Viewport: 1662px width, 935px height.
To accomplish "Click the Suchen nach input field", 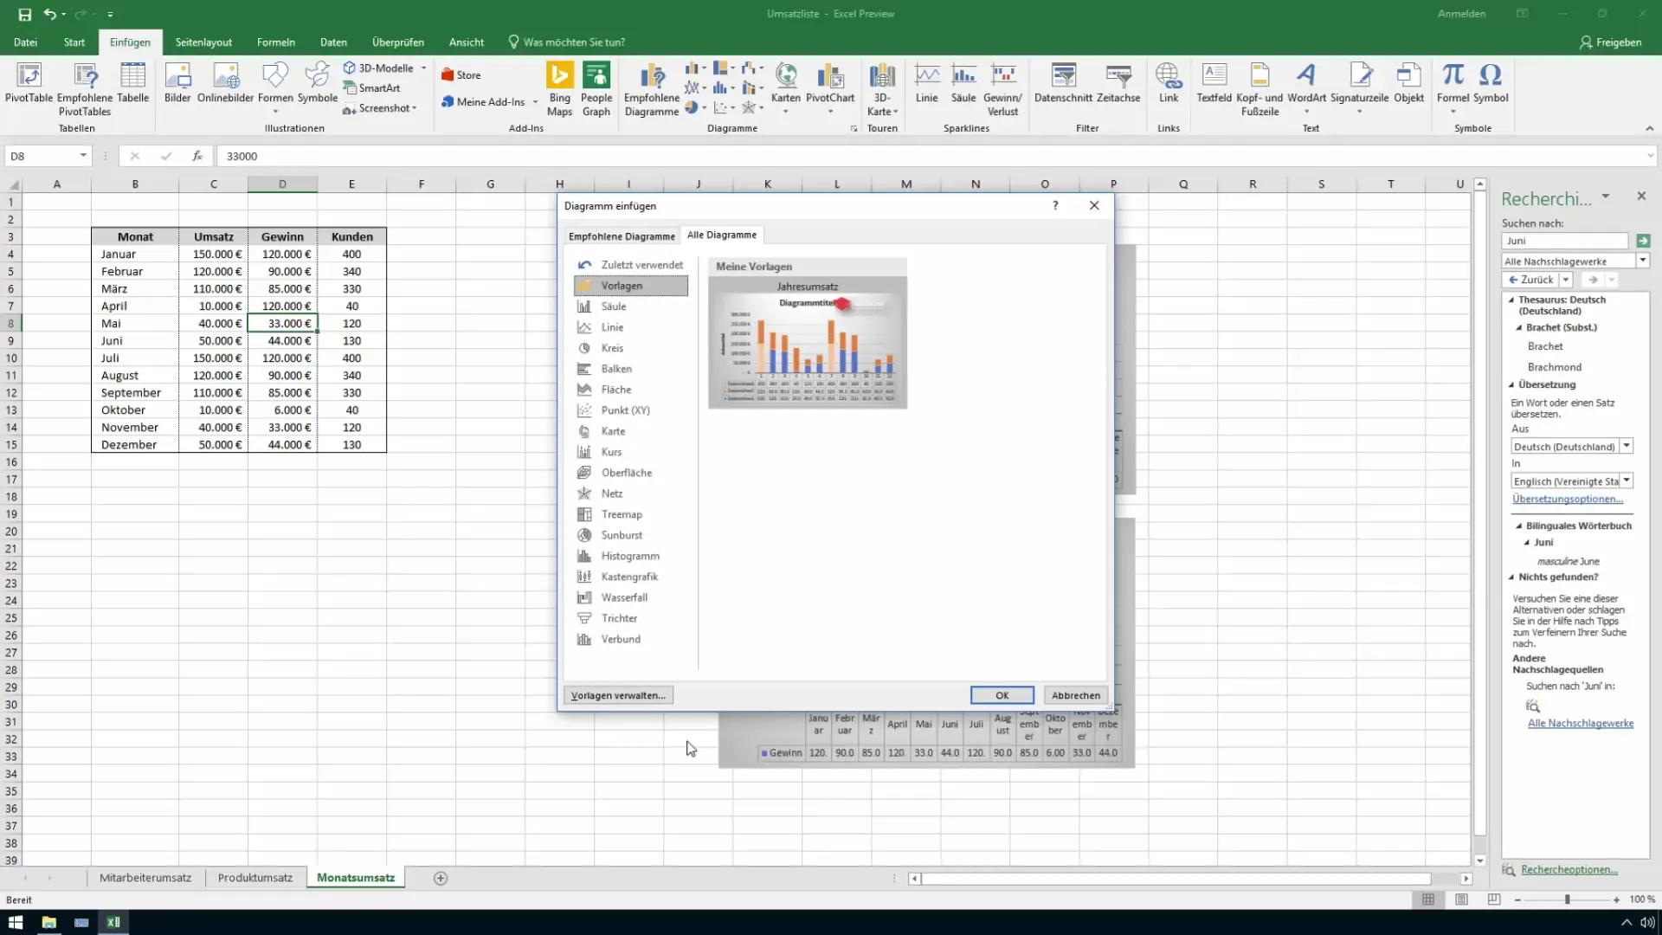I will pyautogui.click(x=1564, y=241).
